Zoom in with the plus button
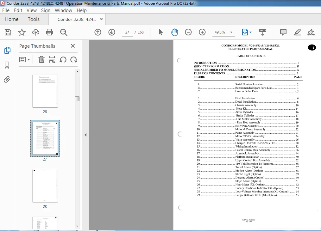Image resolution: width=321 pixels, height=231 pixels. [x=202, y=32]
